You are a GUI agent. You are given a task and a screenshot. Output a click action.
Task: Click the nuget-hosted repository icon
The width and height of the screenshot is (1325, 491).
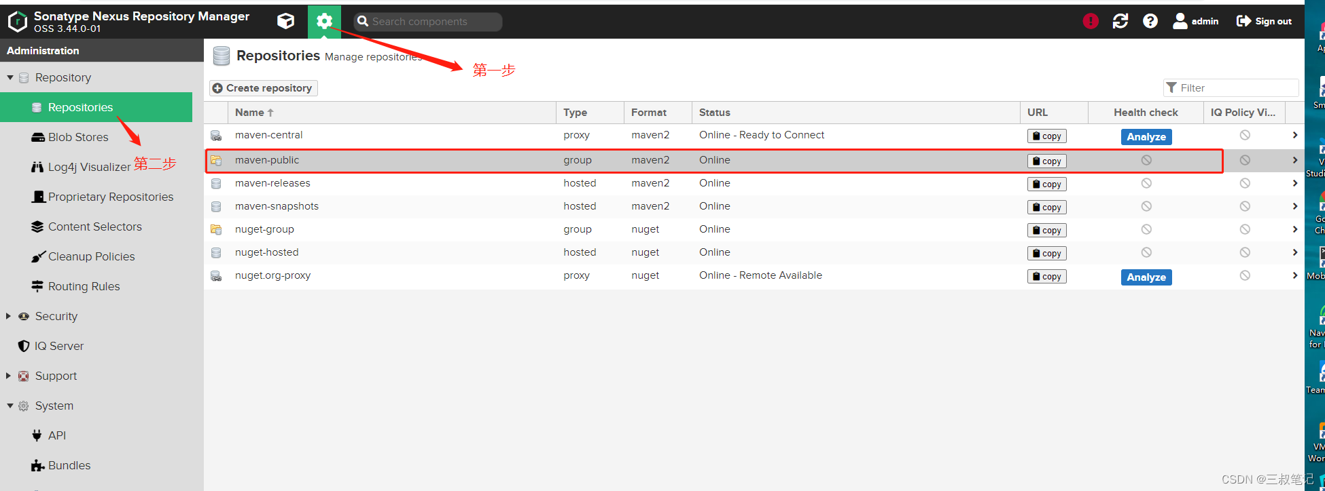click(216, 253)
